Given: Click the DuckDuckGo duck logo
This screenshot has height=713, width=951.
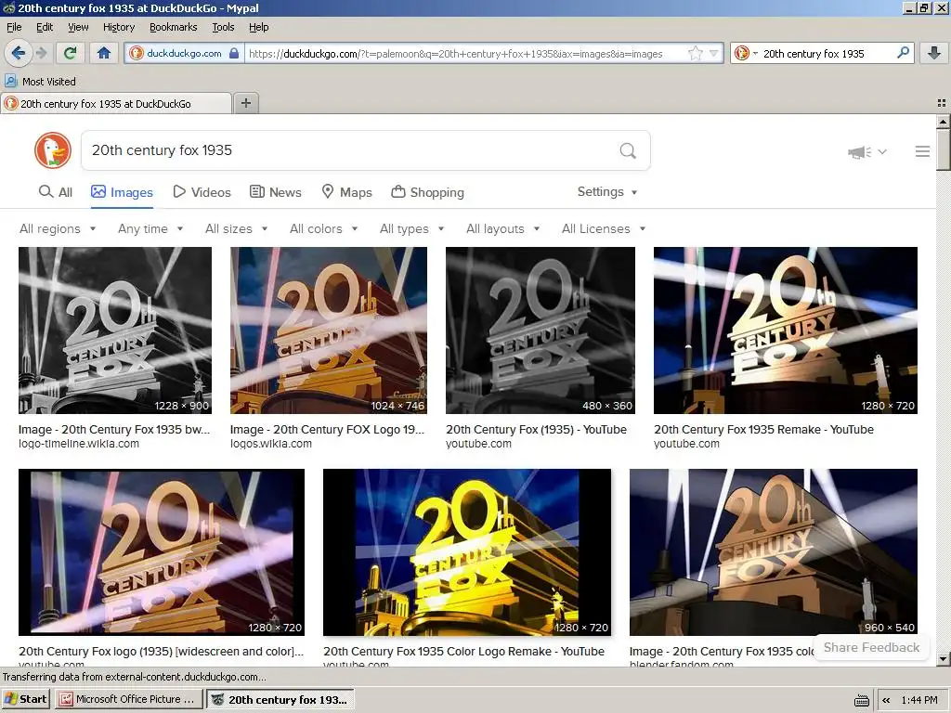Looking at the screenshot, I should [53, 150].
